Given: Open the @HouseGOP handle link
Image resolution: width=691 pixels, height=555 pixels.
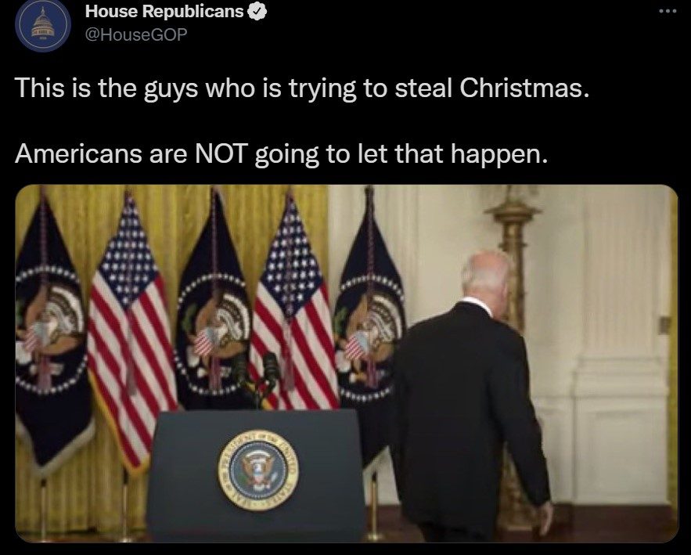Looking at the screenshot, I should pyautogui.click(x=135, y=34).
